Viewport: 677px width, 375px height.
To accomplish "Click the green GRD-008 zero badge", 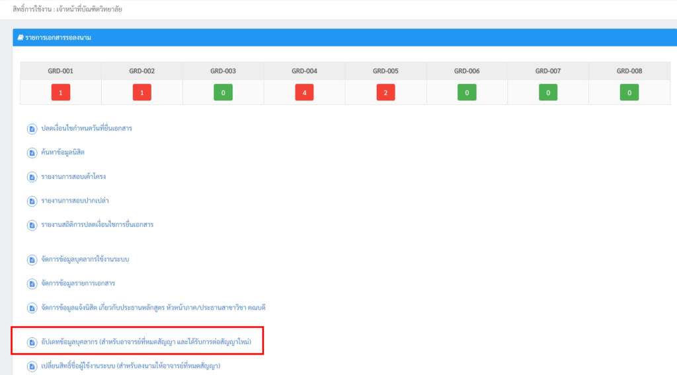I will click(629, 93).
